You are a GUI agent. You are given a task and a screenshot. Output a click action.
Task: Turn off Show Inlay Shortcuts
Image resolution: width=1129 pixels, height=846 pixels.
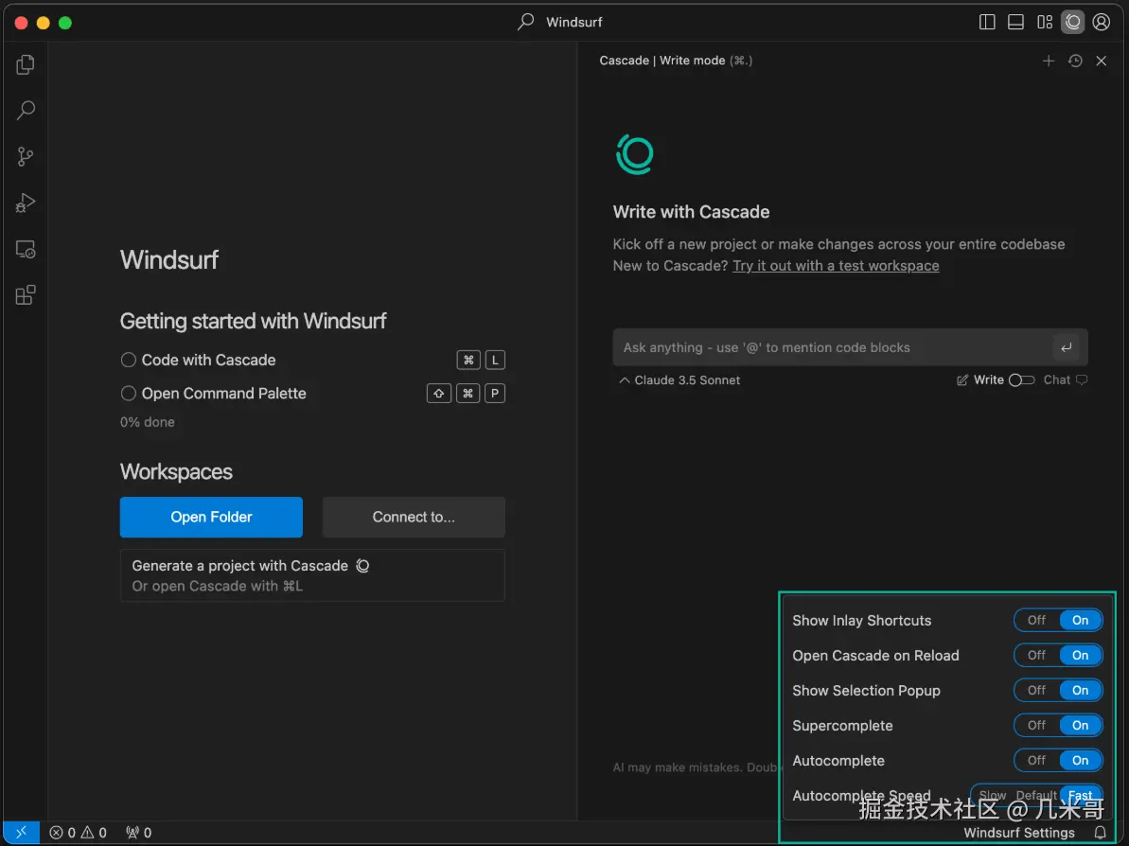pyautogui.click(x=1037, y=621)
